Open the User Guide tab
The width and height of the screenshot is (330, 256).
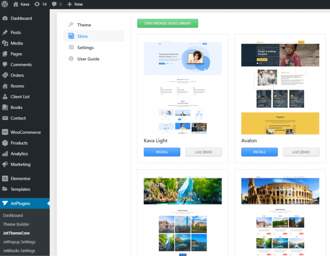pyautogui.click(x=94, y=59)
